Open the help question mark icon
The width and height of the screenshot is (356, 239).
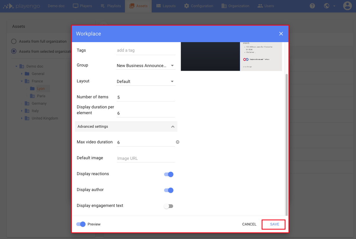point(312,6)
